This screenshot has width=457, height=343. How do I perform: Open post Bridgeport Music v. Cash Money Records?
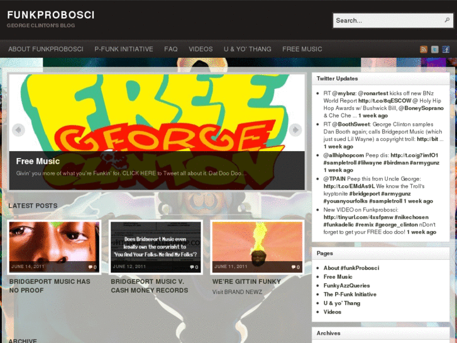[x=150, y=286]
